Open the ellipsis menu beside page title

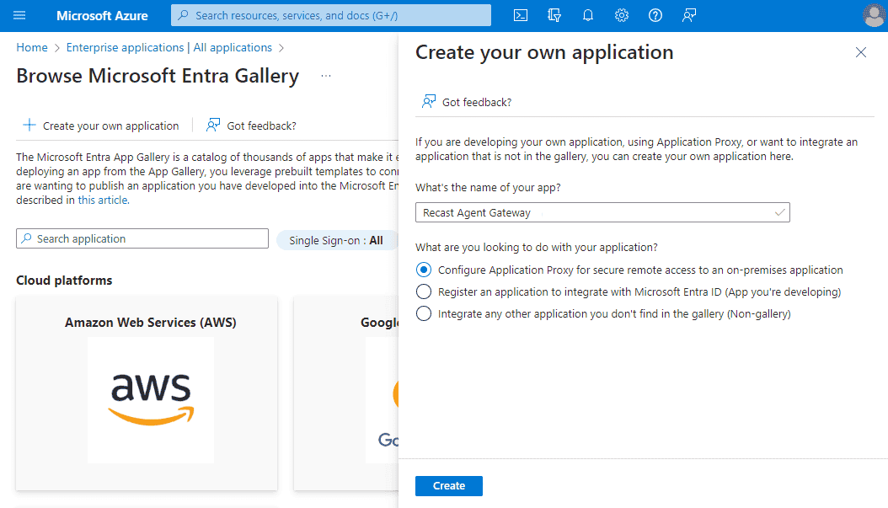click(x=326, y=76)
